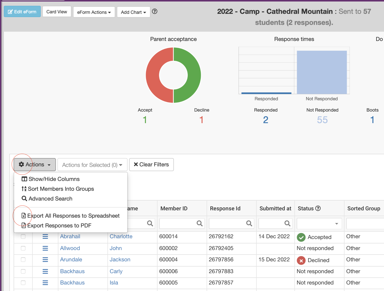Open the Status filter dropdown
This screenshot has width=384, height=291.
click(319, 224)
